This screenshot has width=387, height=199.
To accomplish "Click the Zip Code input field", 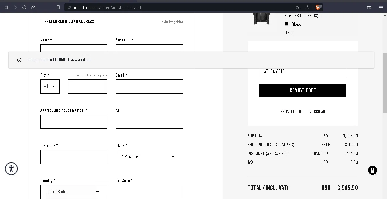I will [149, 192].
